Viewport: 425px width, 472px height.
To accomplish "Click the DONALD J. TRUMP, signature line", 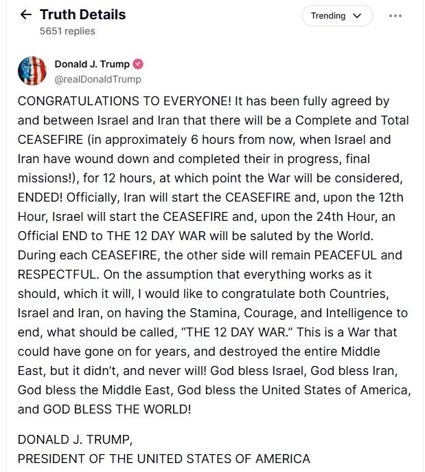I will click(x=75, y=440).
